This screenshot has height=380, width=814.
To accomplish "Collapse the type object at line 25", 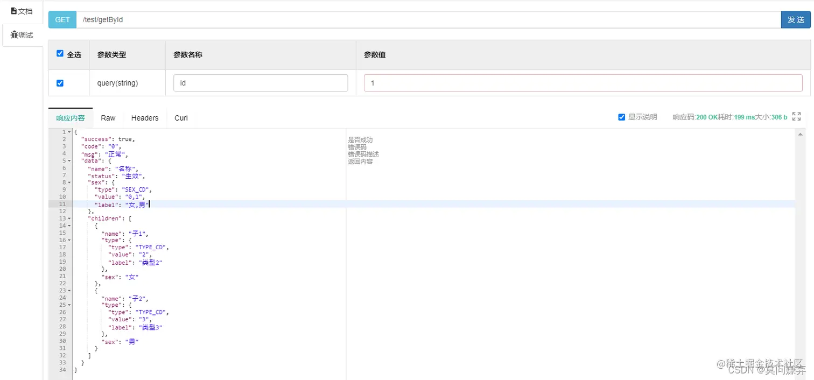I will (x=69, y=305).
